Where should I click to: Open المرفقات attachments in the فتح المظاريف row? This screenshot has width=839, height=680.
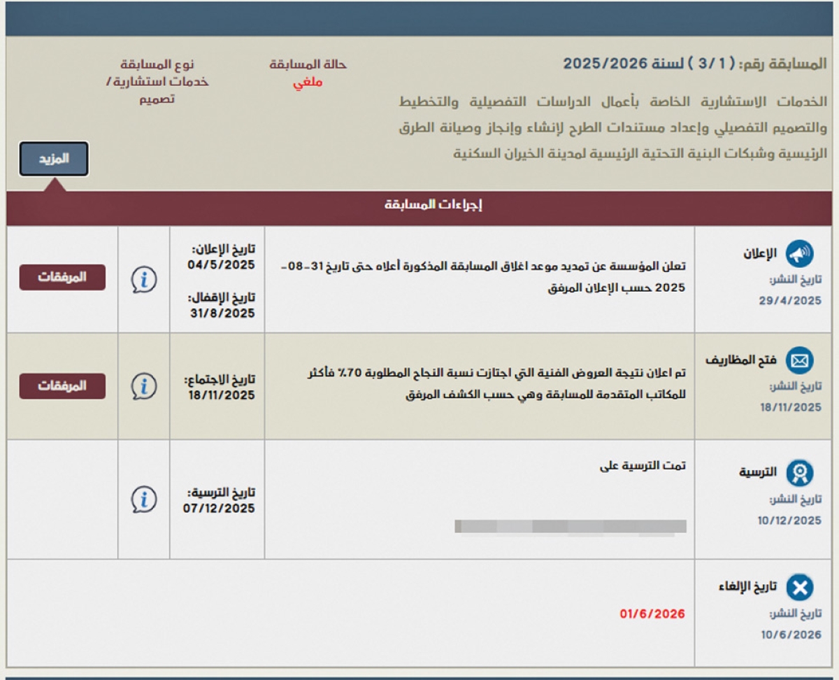coord(62,386)
